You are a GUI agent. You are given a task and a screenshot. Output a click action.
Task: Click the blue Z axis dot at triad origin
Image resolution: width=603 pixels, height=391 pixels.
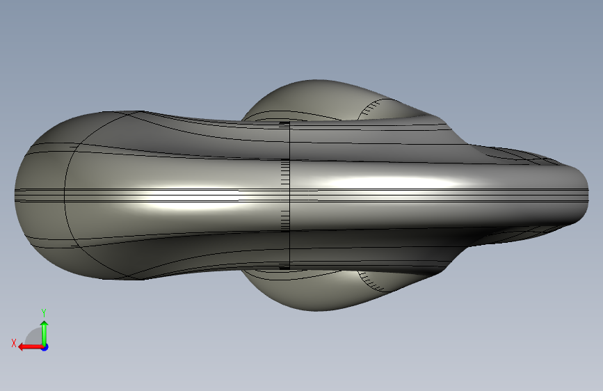coord(45,347)
